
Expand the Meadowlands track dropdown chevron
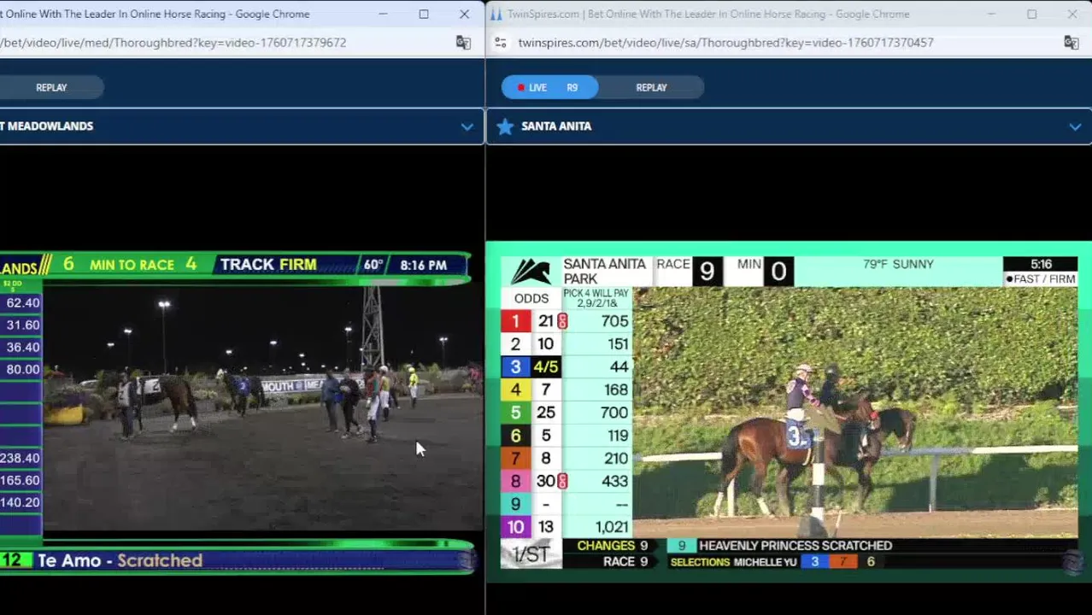coord(467,126)
